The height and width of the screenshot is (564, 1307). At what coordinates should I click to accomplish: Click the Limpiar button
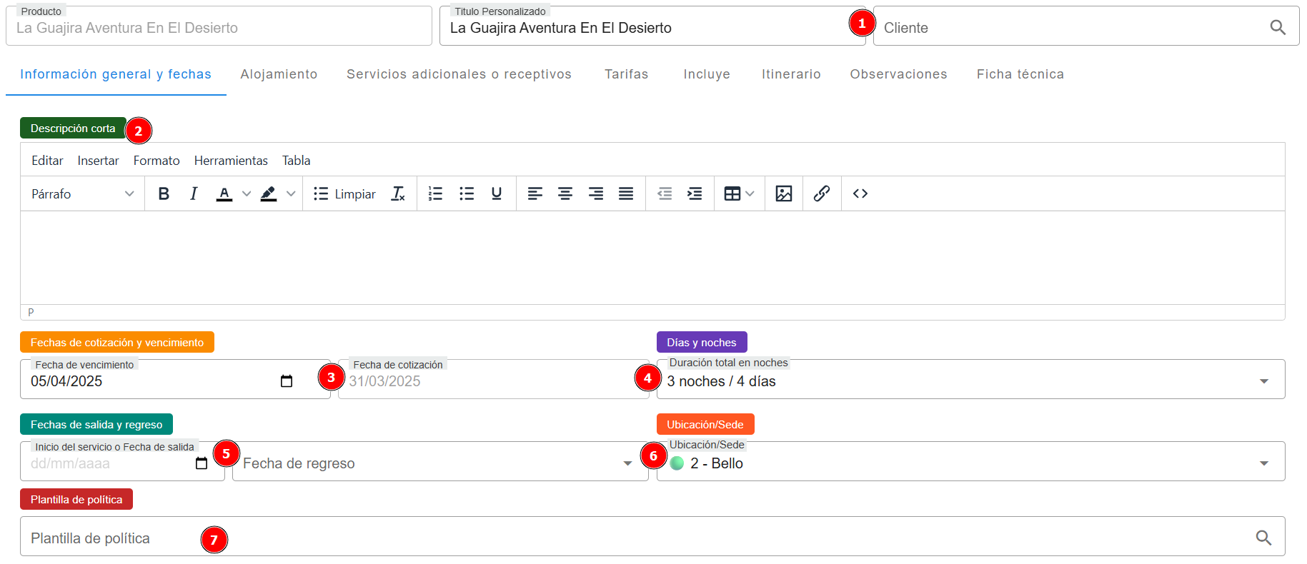(345, 193)
